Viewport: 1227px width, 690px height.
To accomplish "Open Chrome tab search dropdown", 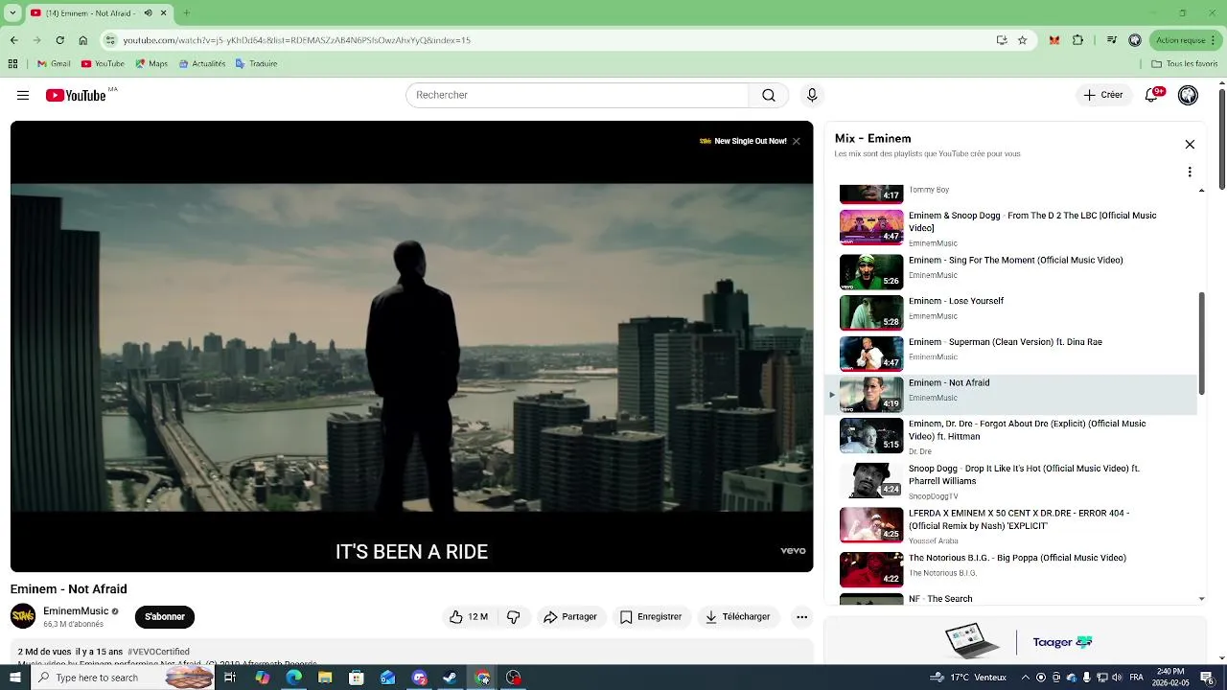I will [x=13, y=13].
